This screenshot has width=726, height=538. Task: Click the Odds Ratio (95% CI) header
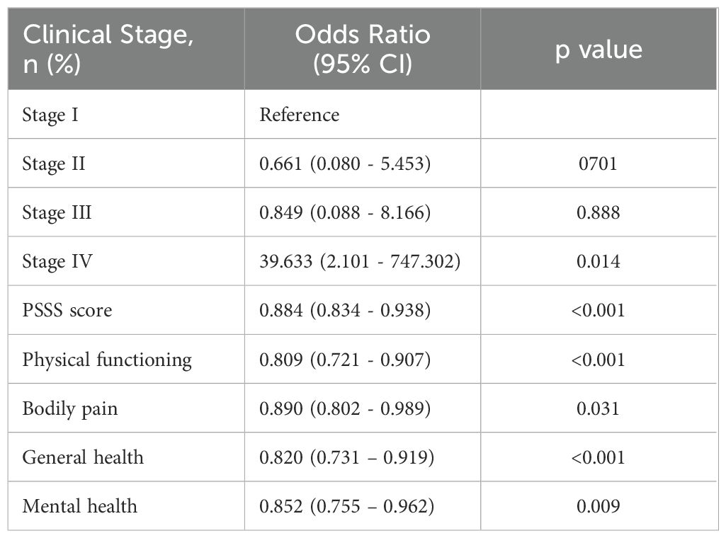(363, 49)
